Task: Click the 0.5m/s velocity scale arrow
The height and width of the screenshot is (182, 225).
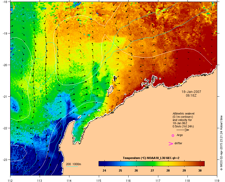Action: [183, 130]
